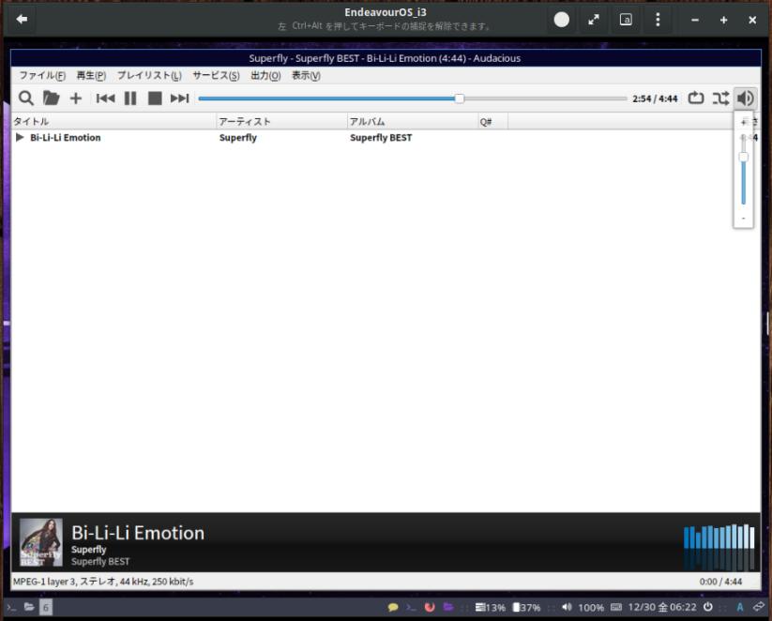Click the minus at bottom of volume popup
Screen dimensions: 772x621
point(744,218)
